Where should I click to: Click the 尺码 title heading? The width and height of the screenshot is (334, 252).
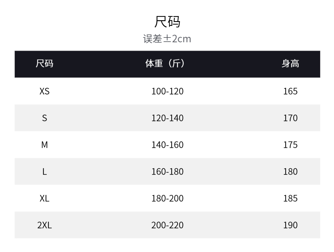coord(167,22)
